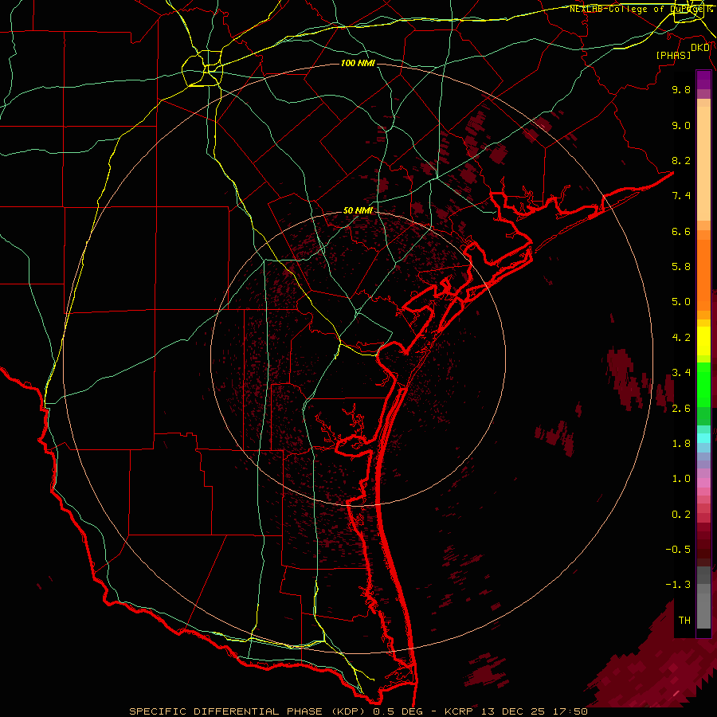Image resolution: width=717 pixels, height=717 pixels.
Task: Click the bright green band of the color bar
Action: (x=703, y=383)
